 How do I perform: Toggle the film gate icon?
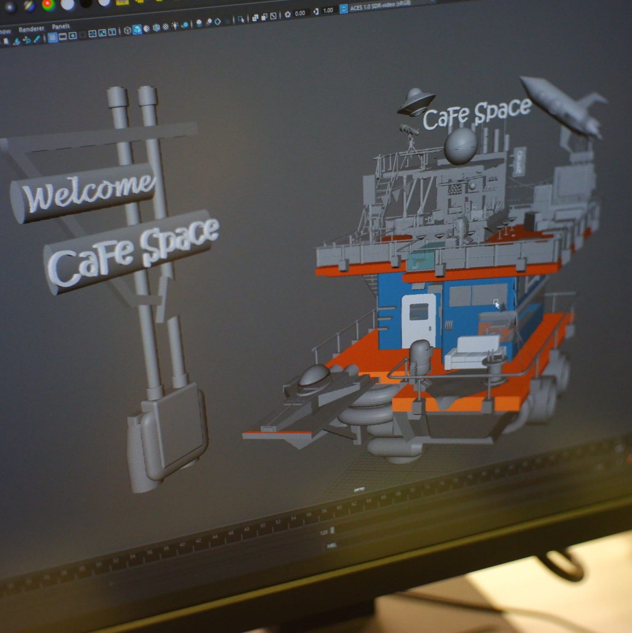[63, 37]
